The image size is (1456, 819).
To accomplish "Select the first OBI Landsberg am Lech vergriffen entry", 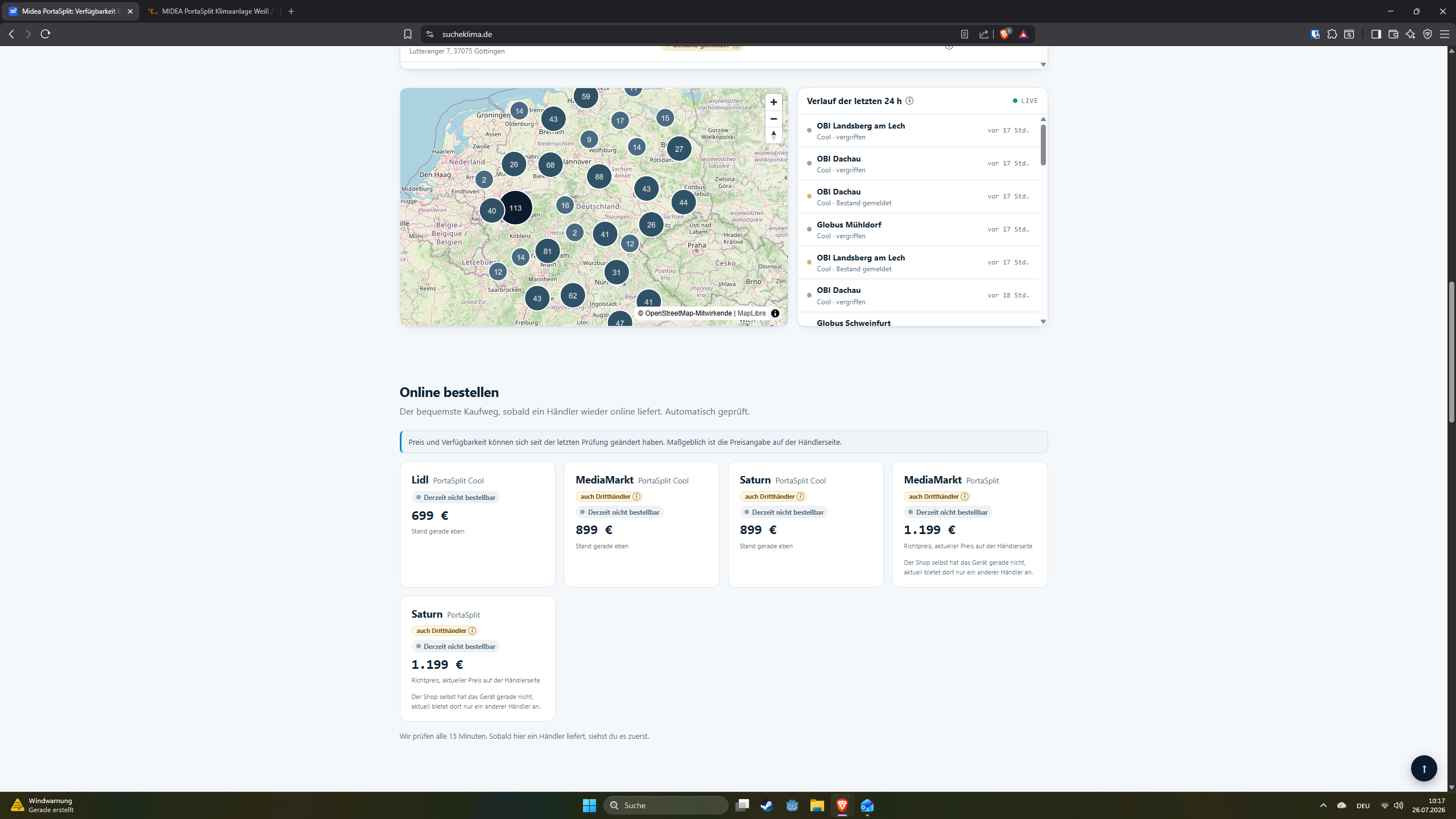I will tap(918, 131).
